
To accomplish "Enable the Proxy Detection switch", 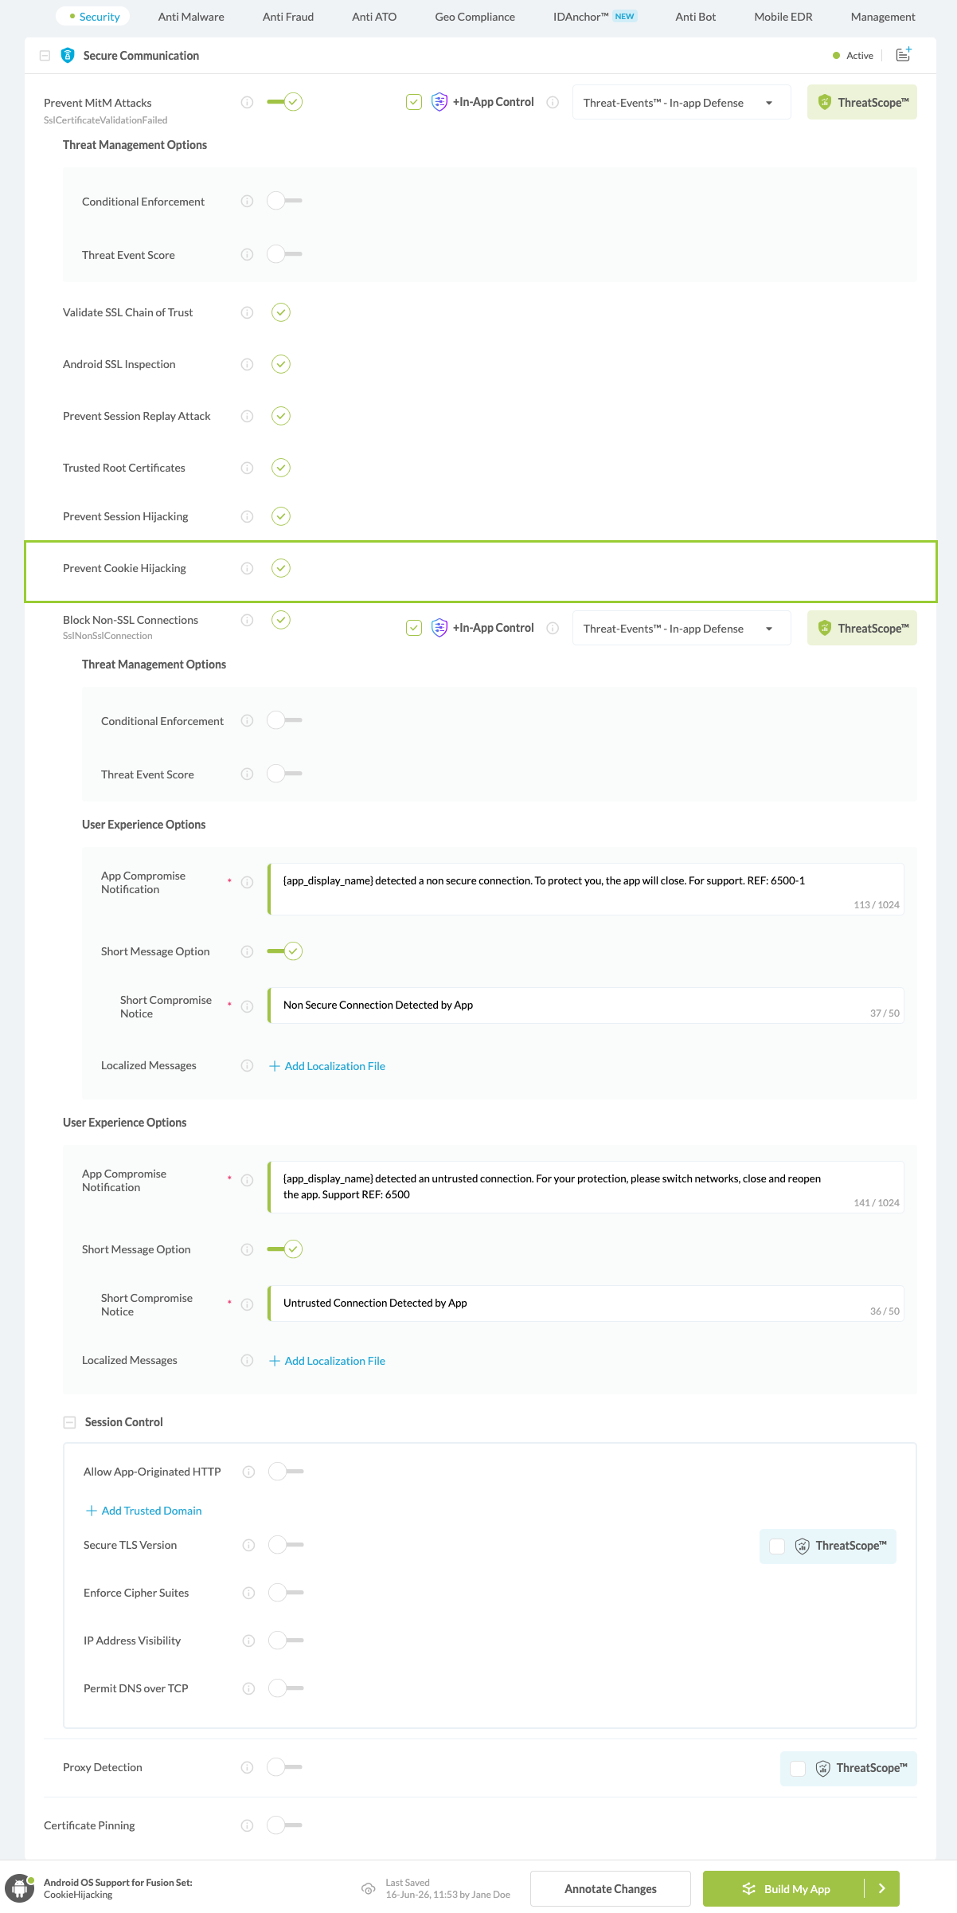I will pos(284,1767).
